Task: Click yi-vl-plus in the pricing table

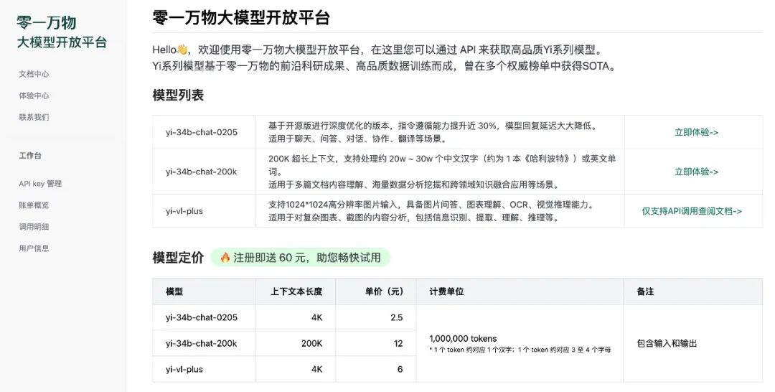Action: click(x=184, y=369)
